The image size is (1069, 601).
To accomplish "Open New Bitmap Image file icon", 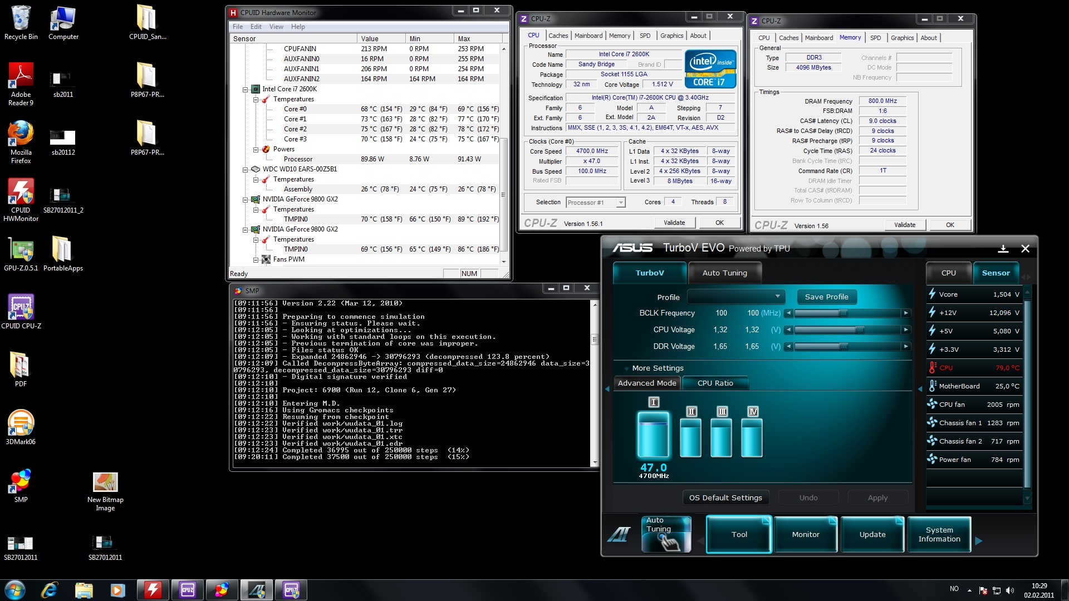I will [x=105, y=491].
